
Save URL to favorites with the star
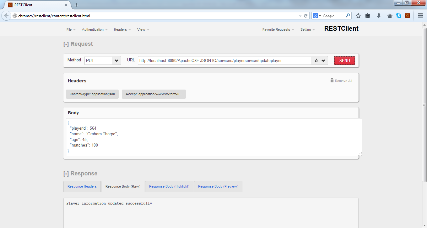point(316,60)
